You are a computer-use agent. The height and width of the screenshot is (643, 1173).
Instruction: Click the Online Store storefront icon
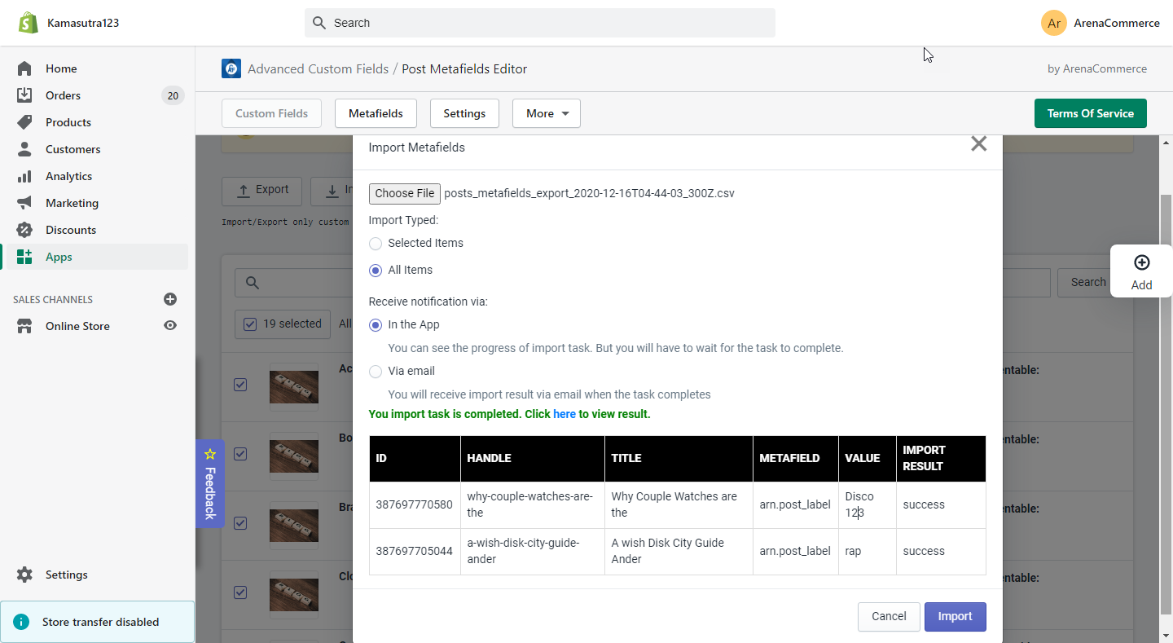(24, 326)
